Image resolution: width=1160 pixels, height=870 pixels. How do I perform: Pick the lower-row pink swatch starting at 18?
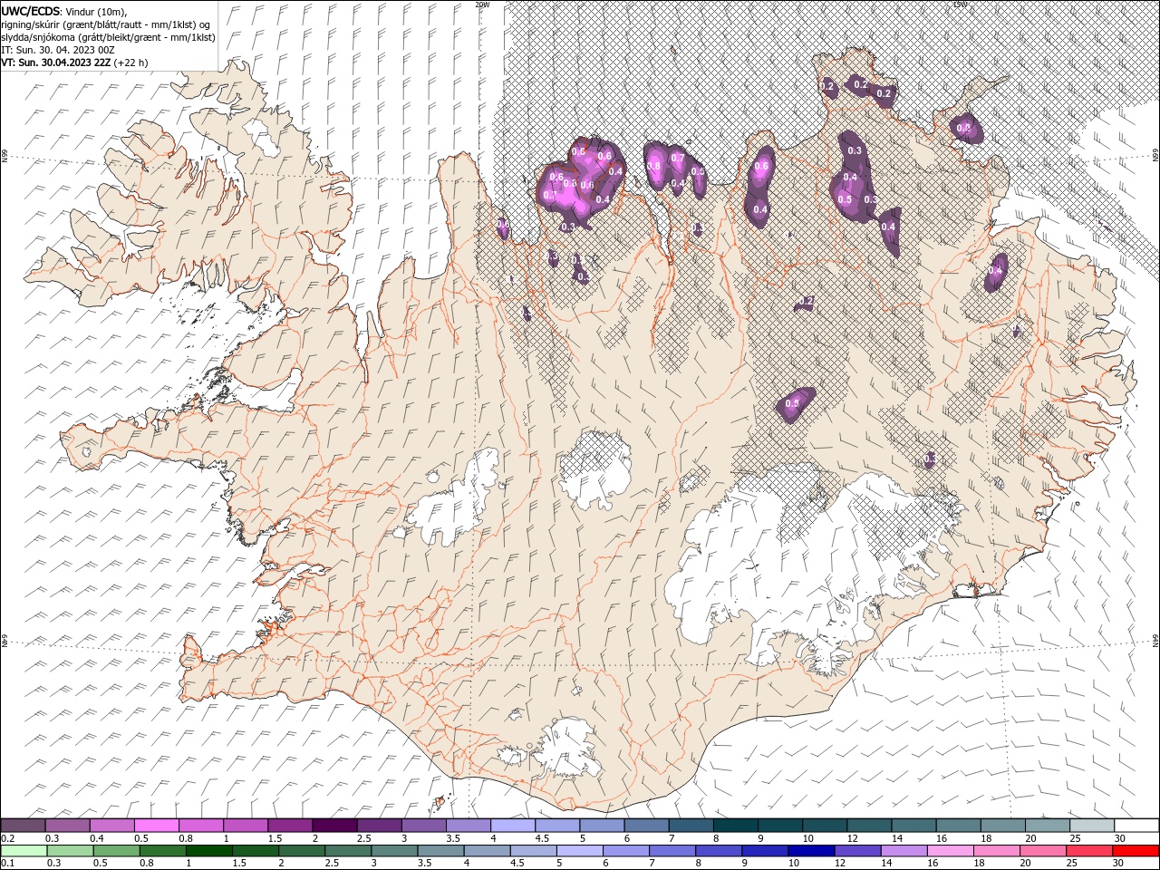coord(996,851)
